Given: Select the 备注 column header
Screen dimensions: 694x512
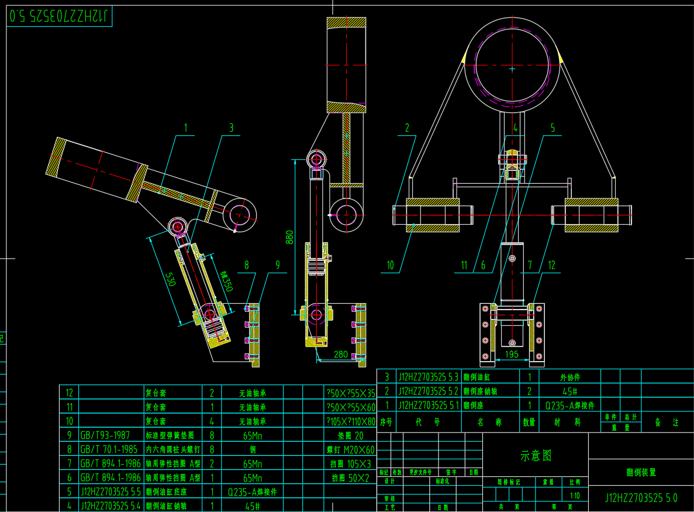Looking at the screenshot, I should tap(667, 422).
